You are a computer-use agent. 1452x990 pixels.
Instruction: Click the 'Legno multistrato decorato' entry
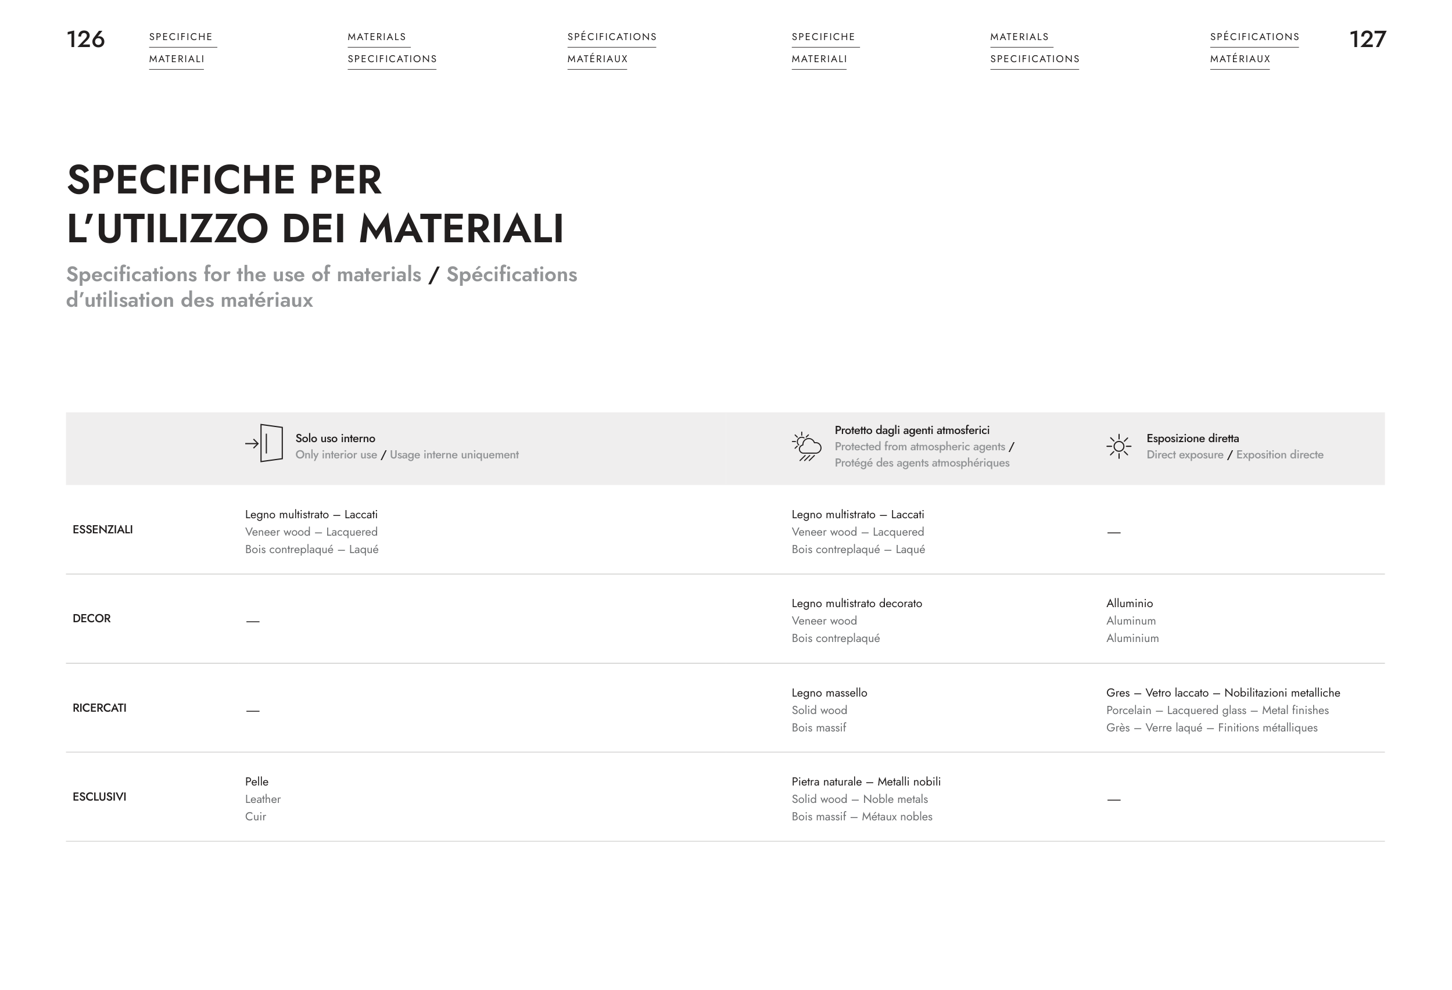856,604
